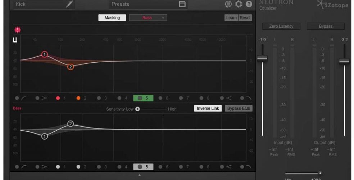Viewport: 354px width, 180px height.
Task: Expand the panel with bottom arrow
Action: tap(140, 175)
